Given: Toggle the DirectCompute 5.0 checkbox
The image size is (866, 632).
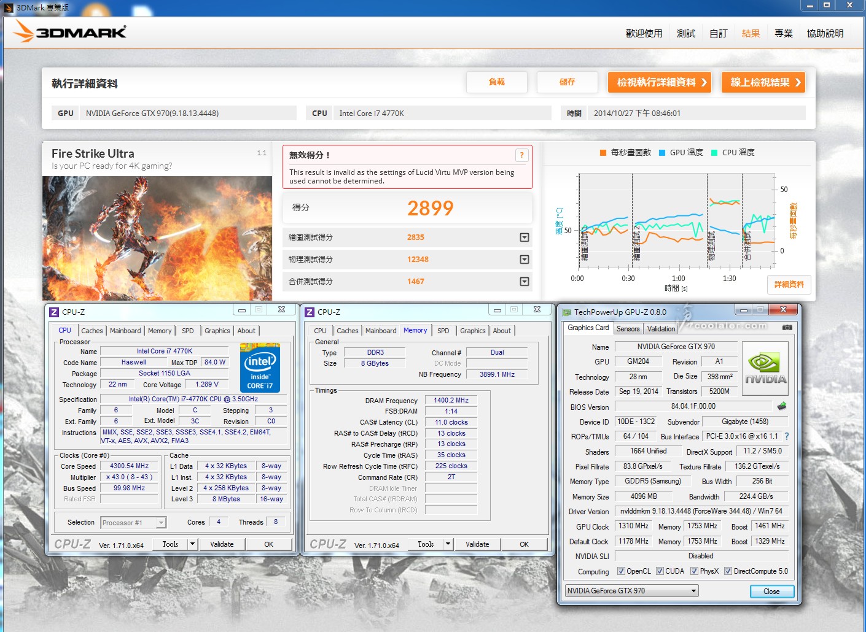Looking at the screenshot, I should (728, 571).
